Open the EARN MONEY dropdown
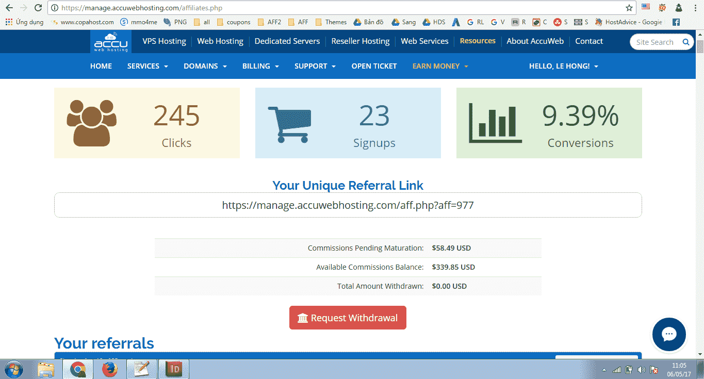The image size is (704, 379). [440, 66]
